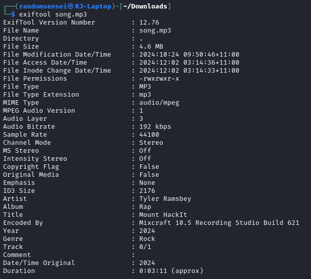Click the exiftool song.mp3 command text

(x=53, y=15)
